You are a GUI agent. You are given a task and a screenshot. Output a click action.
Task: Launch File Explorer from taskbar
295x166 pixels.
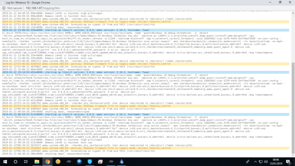[37, 162]
